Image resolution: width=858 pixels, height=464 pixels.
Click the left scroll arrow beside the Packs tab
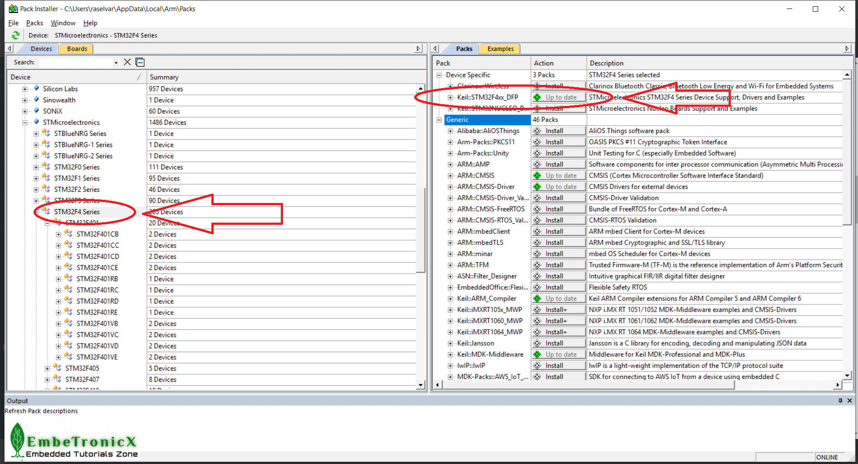(x=435, y=48)
